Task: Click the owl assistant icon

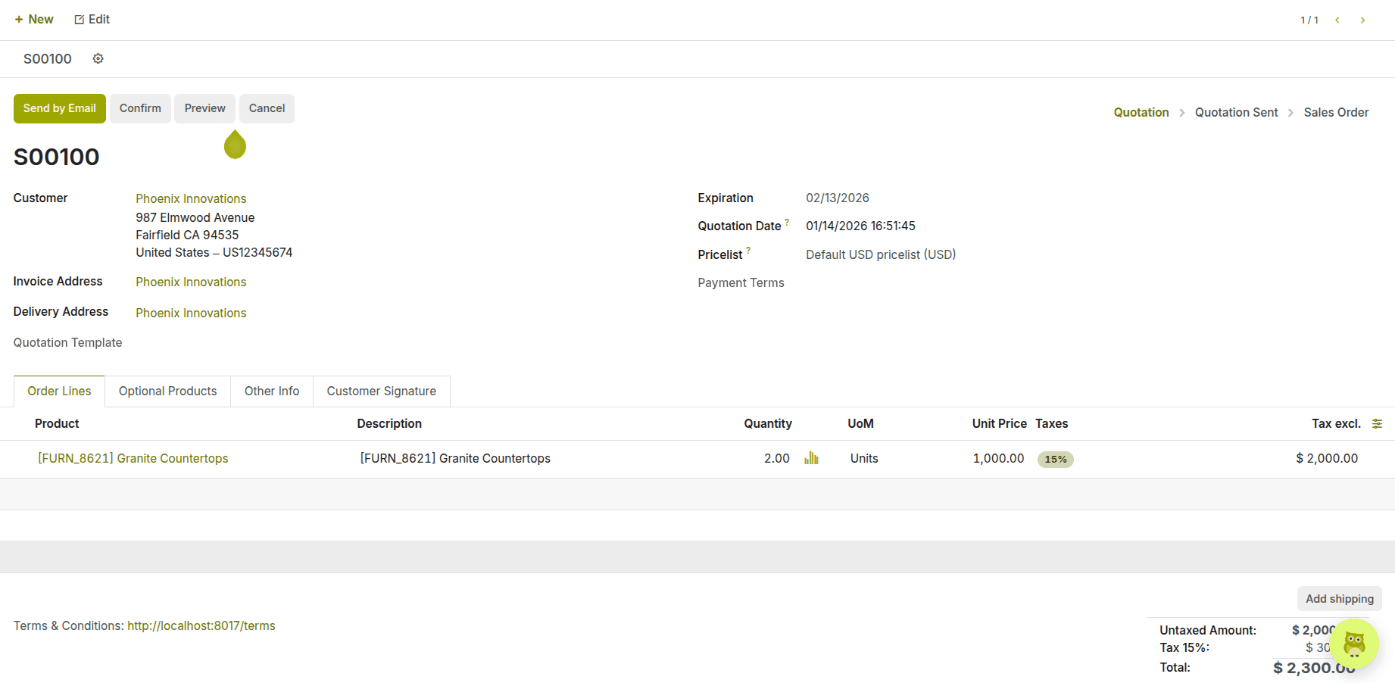Action: 1354,644
